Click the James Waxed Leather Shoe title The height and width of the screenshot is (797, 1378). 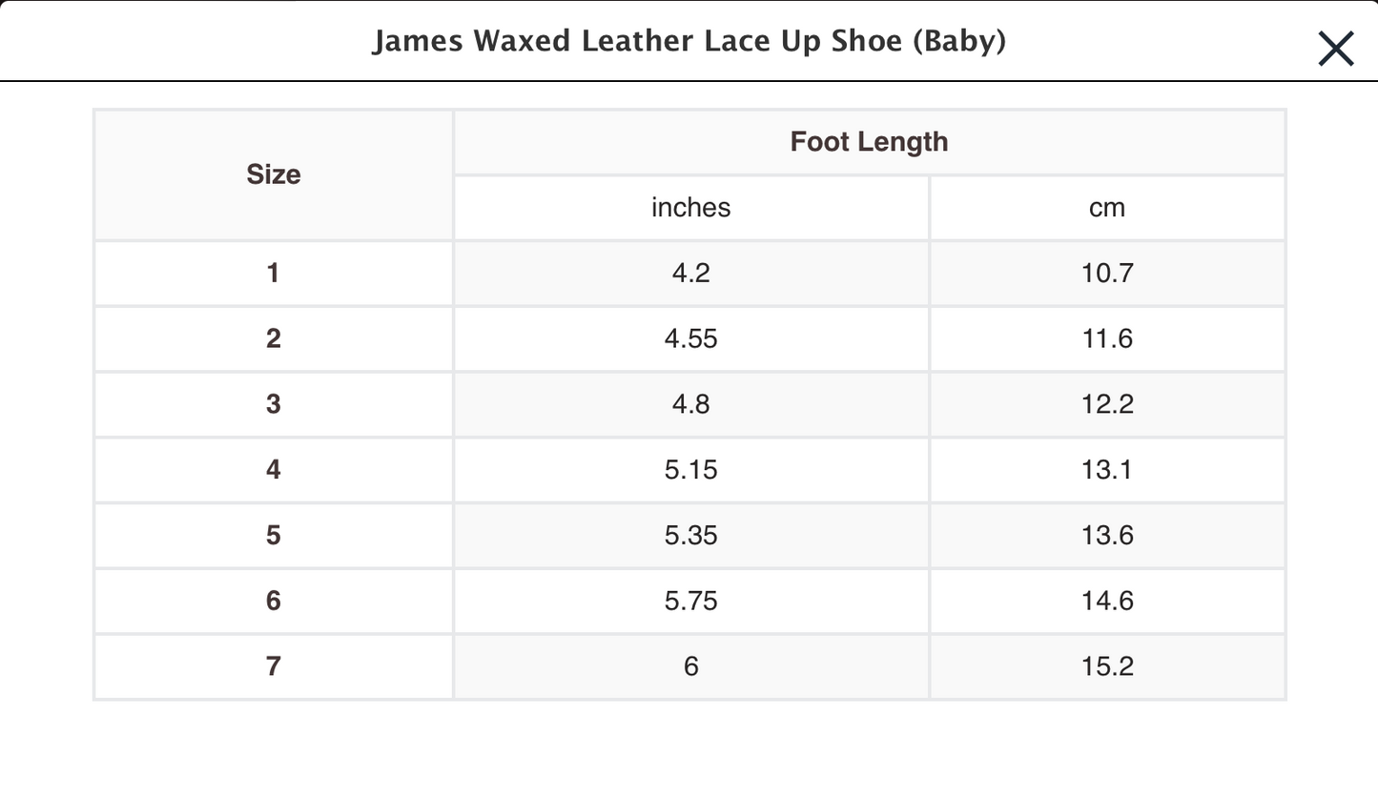pos(689,42)
